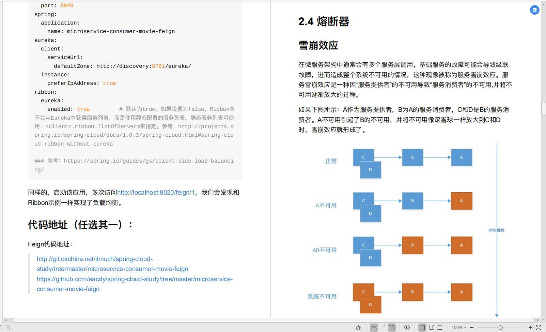Switch to single page view

[x=383, y=328]
